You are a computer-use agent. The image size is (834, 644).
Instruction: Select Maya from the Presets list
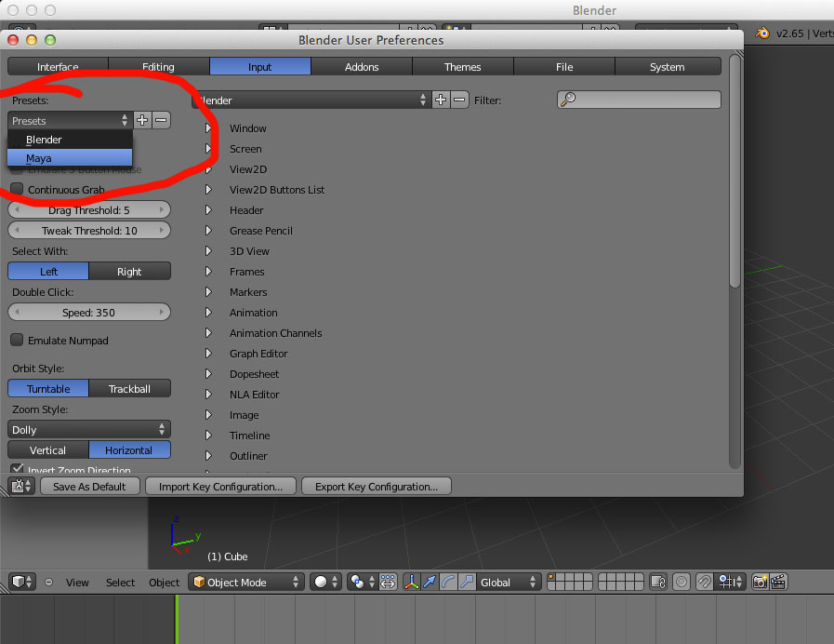pyautogui.click(x=70, y=157)
